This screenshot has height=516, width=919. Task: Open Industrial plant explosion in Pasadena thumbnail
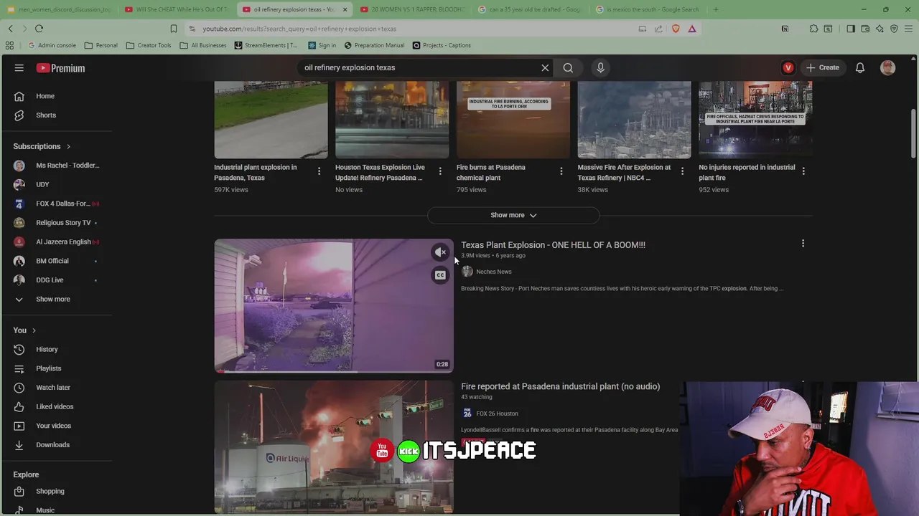(x=271, y=119)
